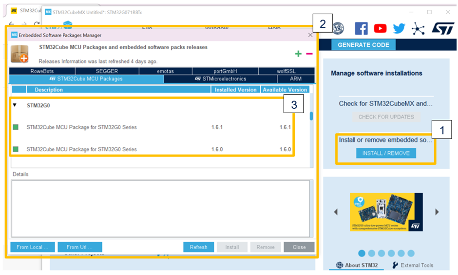Open the Twitter bird icon link
458x275 pixels.
[399, 28]
